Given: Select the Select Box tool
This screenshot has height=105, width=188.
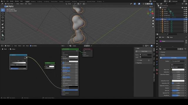Looking at the screenshot, I should pos(3,10).
